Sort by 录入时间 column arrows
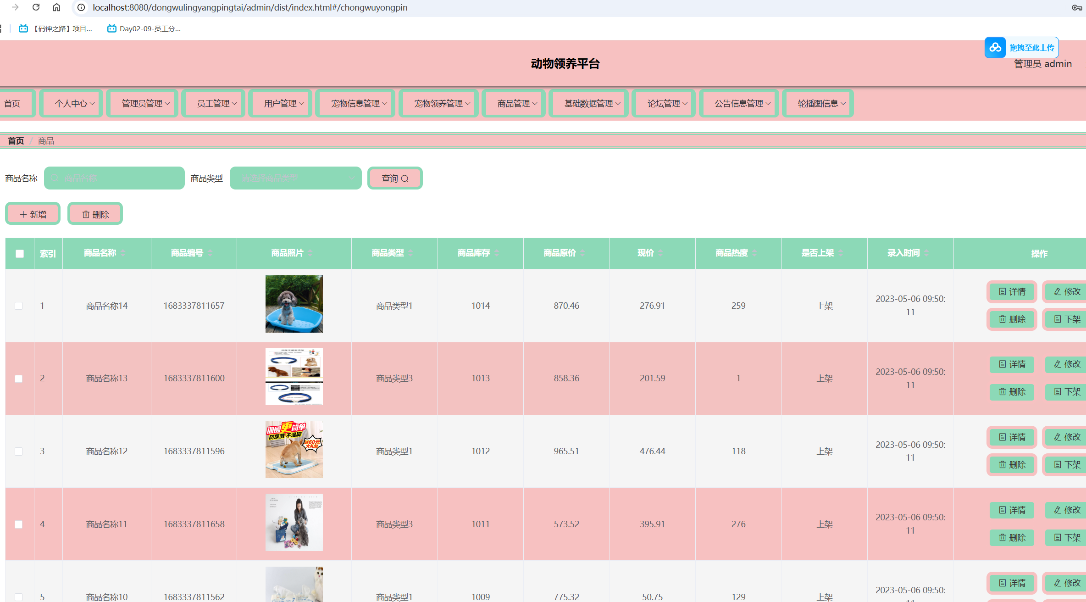 [x=926, y=253]
